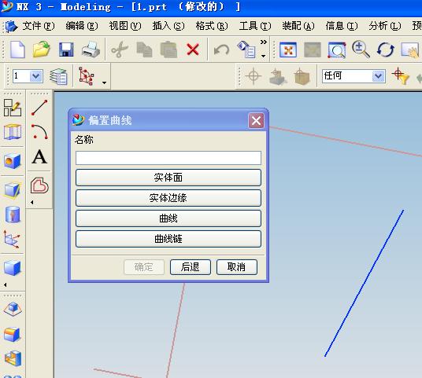Click the Fit view icon
This screenshot has width=422, height=378.
(x=288, y=50)
